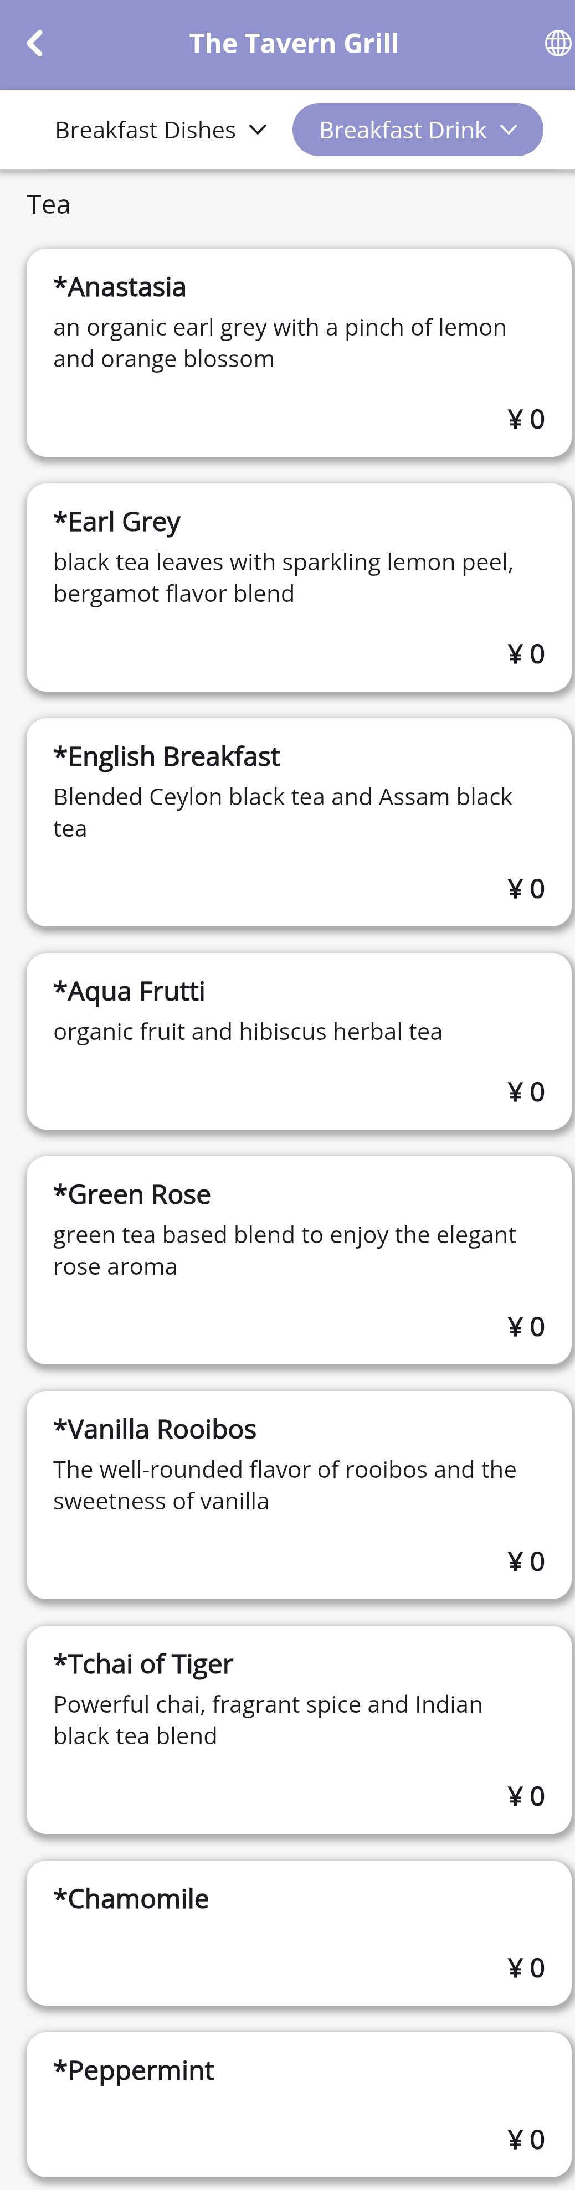The height and width of the screenshot is (2190, 575).
Task: Open the Anastasia tea item
Action: pos(297,352)
